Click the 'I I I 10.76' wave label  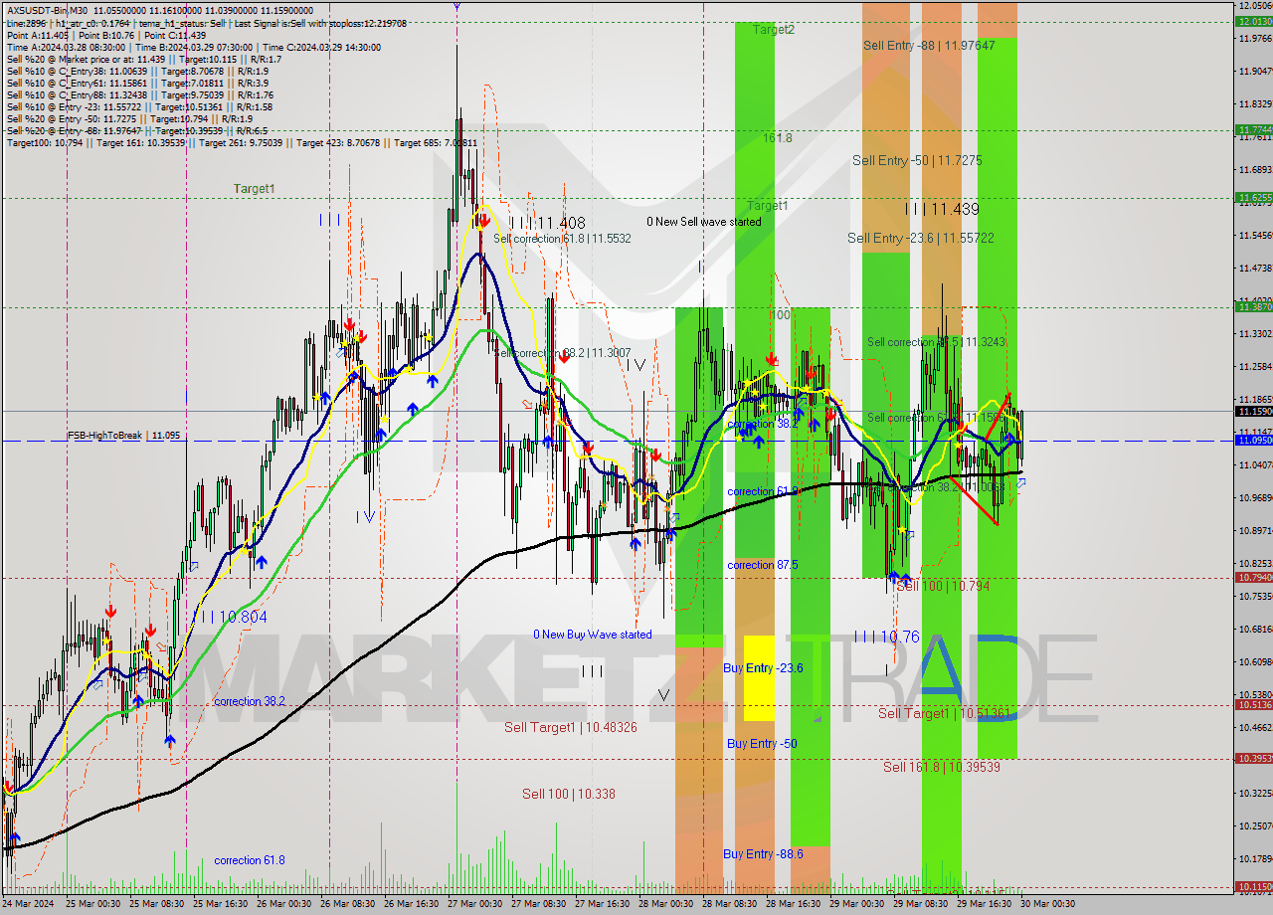887,637
